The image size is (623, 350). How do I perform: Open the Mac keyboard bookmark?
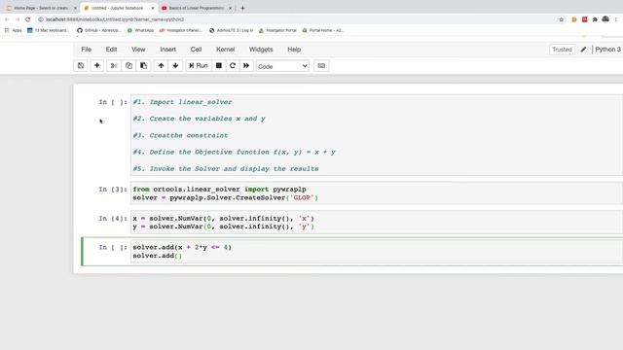point(48,30)
